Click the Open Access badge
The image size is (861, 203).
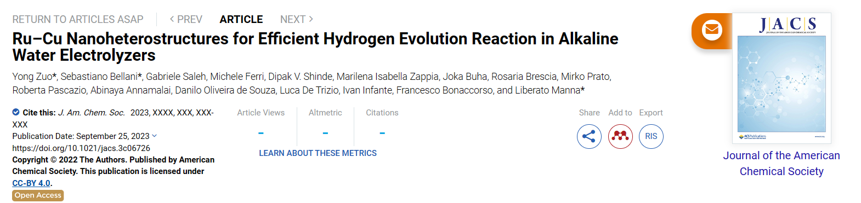click(38, 195)
